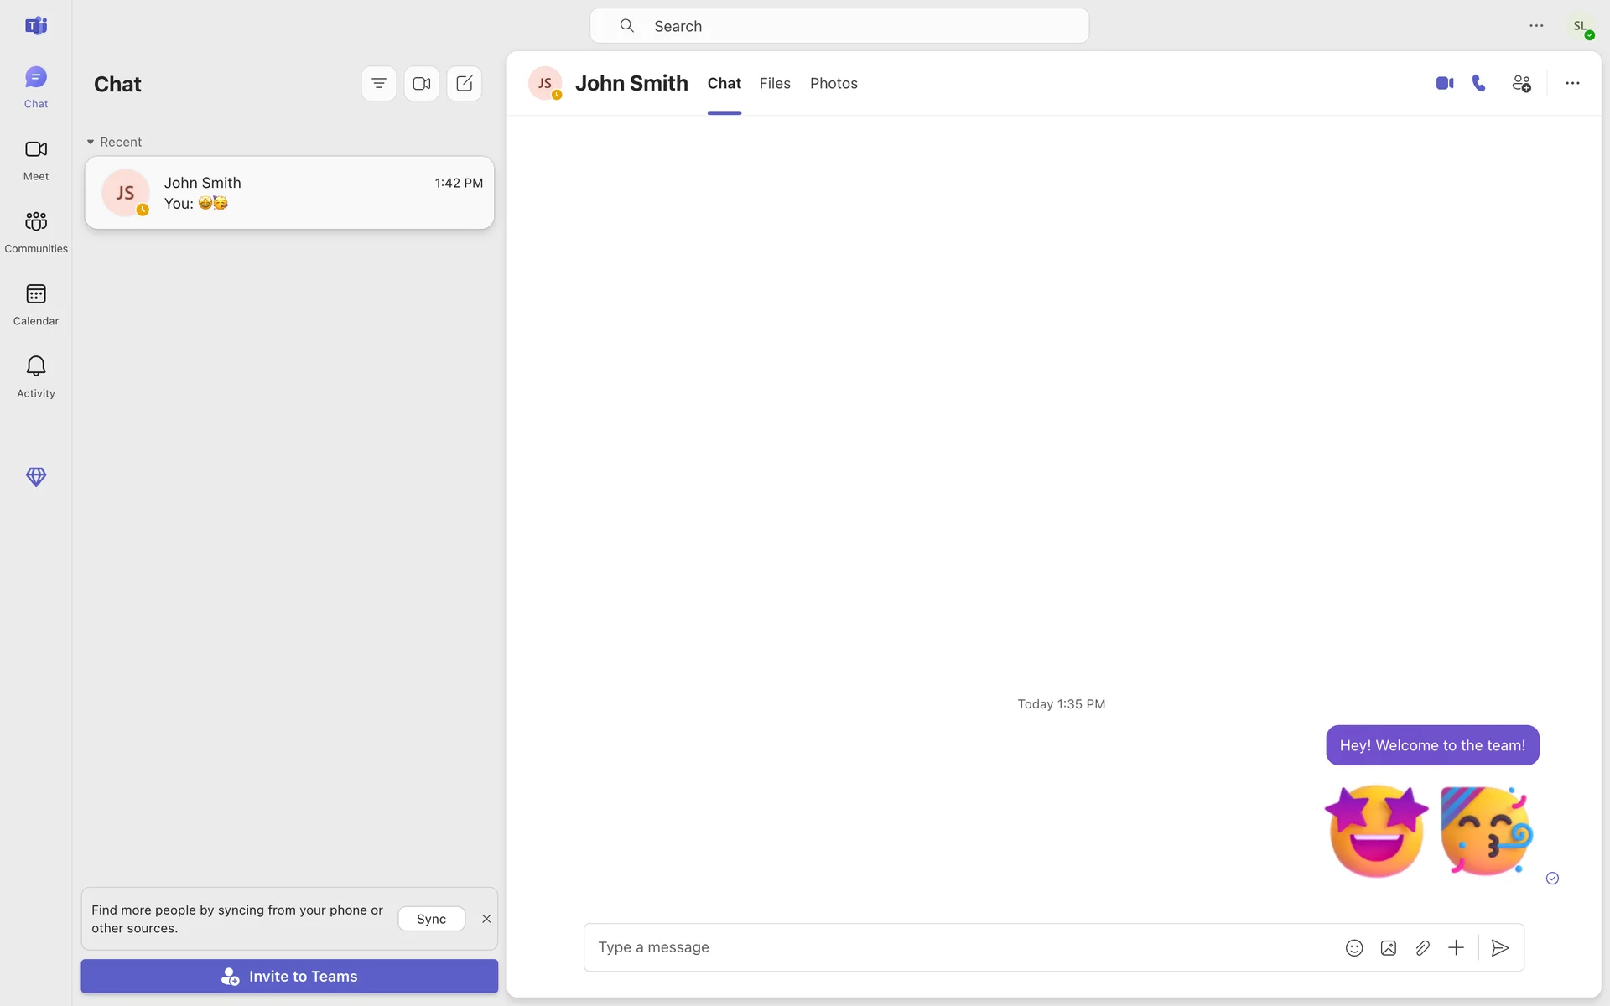The height and width of the screenshot is (1006, 1610).
Task: Open more chat options ellipsis menu
Action: point(1572,83)
